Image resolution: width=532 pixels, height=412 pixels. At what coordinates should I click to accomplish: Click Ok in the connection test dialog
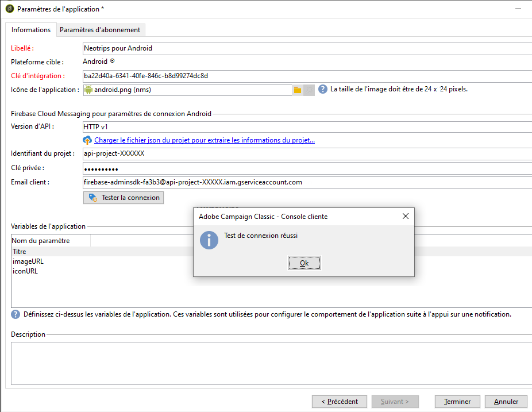[x=304, y=263]
